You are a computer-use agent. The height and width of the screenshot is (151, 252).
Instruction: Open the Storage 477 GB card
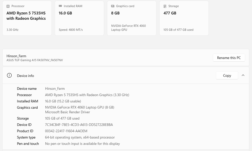tap(184, 18)
